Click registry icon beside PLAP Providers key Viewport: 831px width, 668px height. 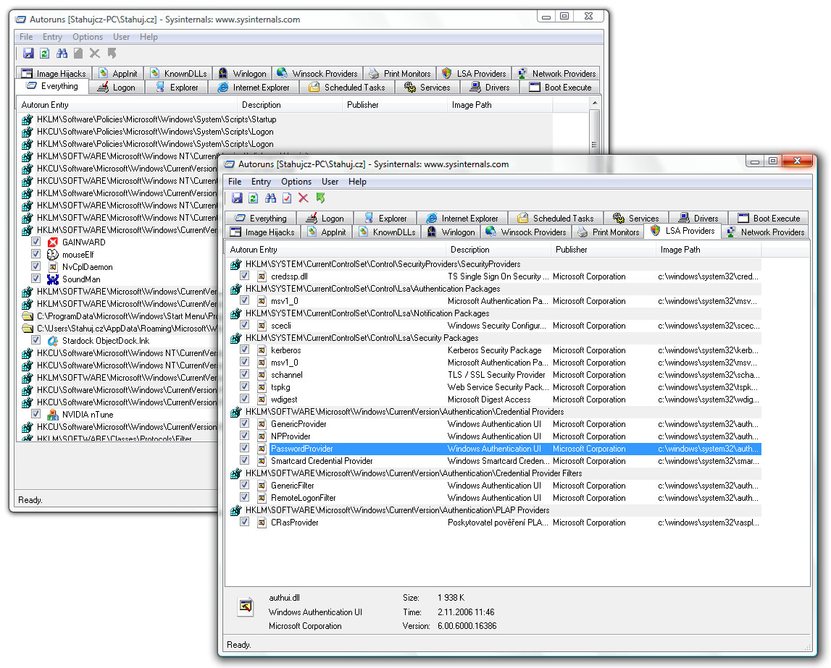pyautogui.click(x=236, y=510)
